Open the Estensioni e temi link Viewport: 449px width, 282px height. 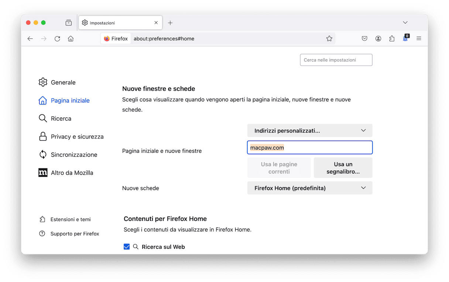coord(65,219)
